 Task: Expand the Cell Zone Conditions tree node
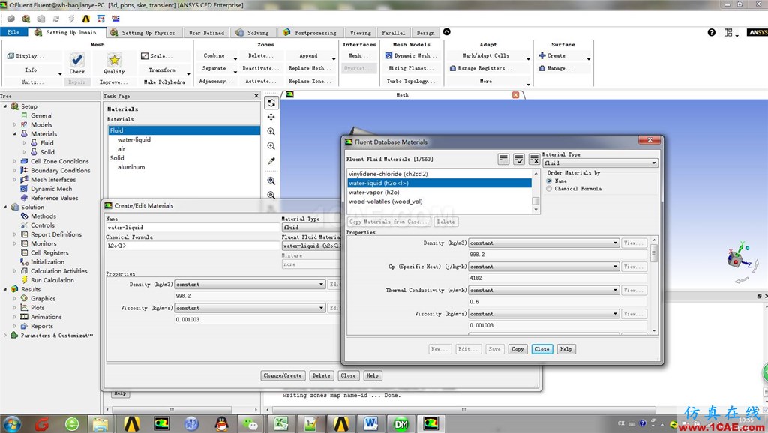15,161
